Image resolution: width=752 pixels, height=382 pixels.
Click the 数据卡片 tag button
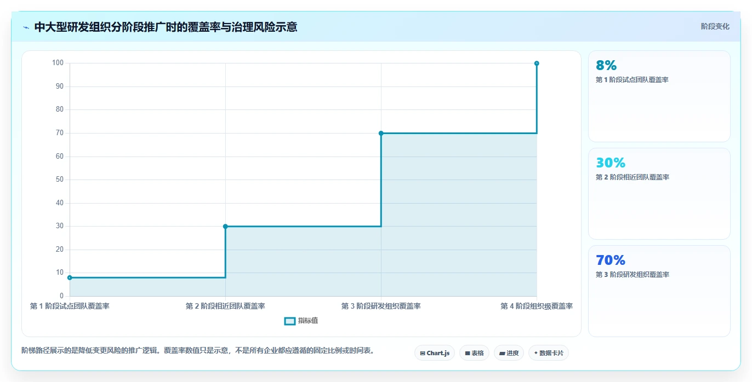click(x=549, y=353)
